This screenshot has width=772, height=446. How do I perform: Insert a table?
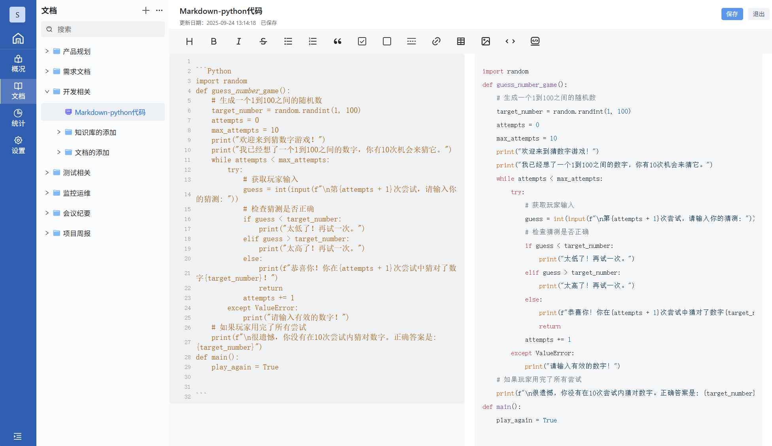(461, 41)
